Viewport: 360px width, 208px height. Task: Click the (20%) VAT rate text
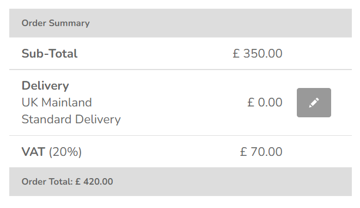pyautogui.click(x=65, y=152)
